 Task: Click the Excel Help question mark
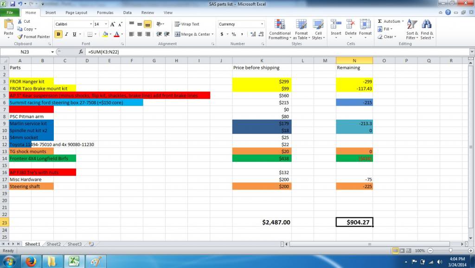click(448, 13)
